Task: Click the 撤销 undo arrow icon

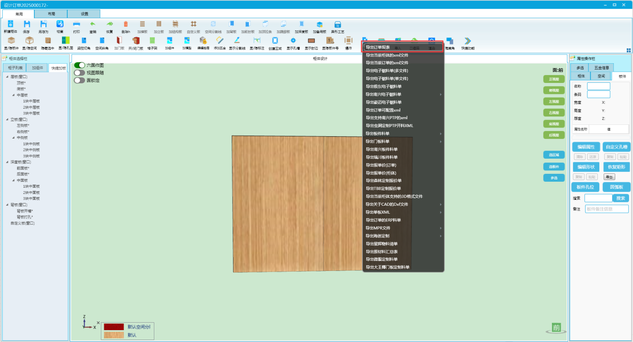Action: coord(93,24)
